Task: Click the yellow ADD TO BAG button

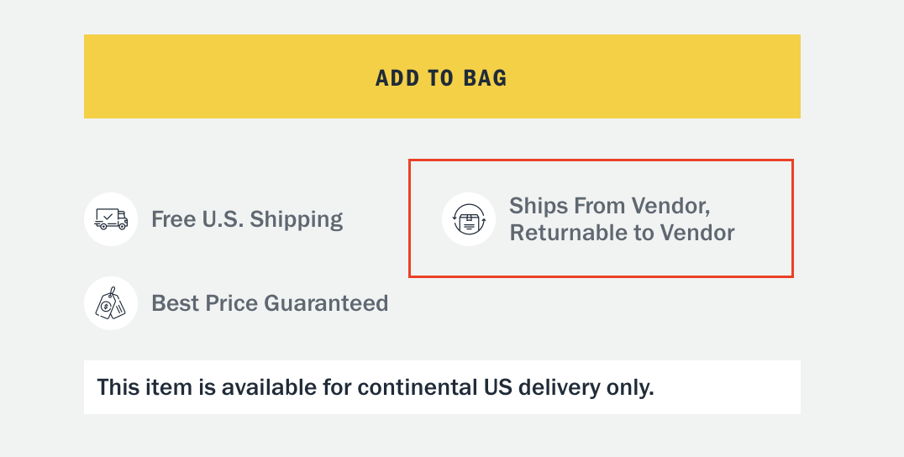Action: click(442, 76)
